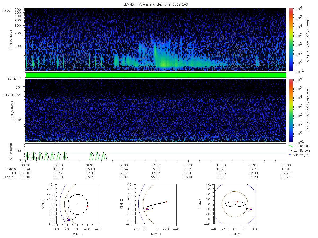Screen dimensions: 318x238
Task: Click the electrons intensity color bar
Action: pyautogui.click(x=291, y=110)
